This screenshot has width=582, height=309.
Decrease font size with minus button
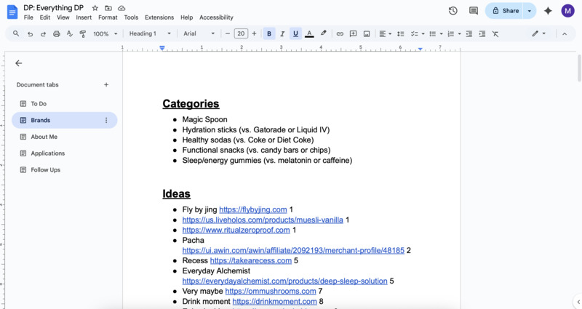tap(228, 33)
